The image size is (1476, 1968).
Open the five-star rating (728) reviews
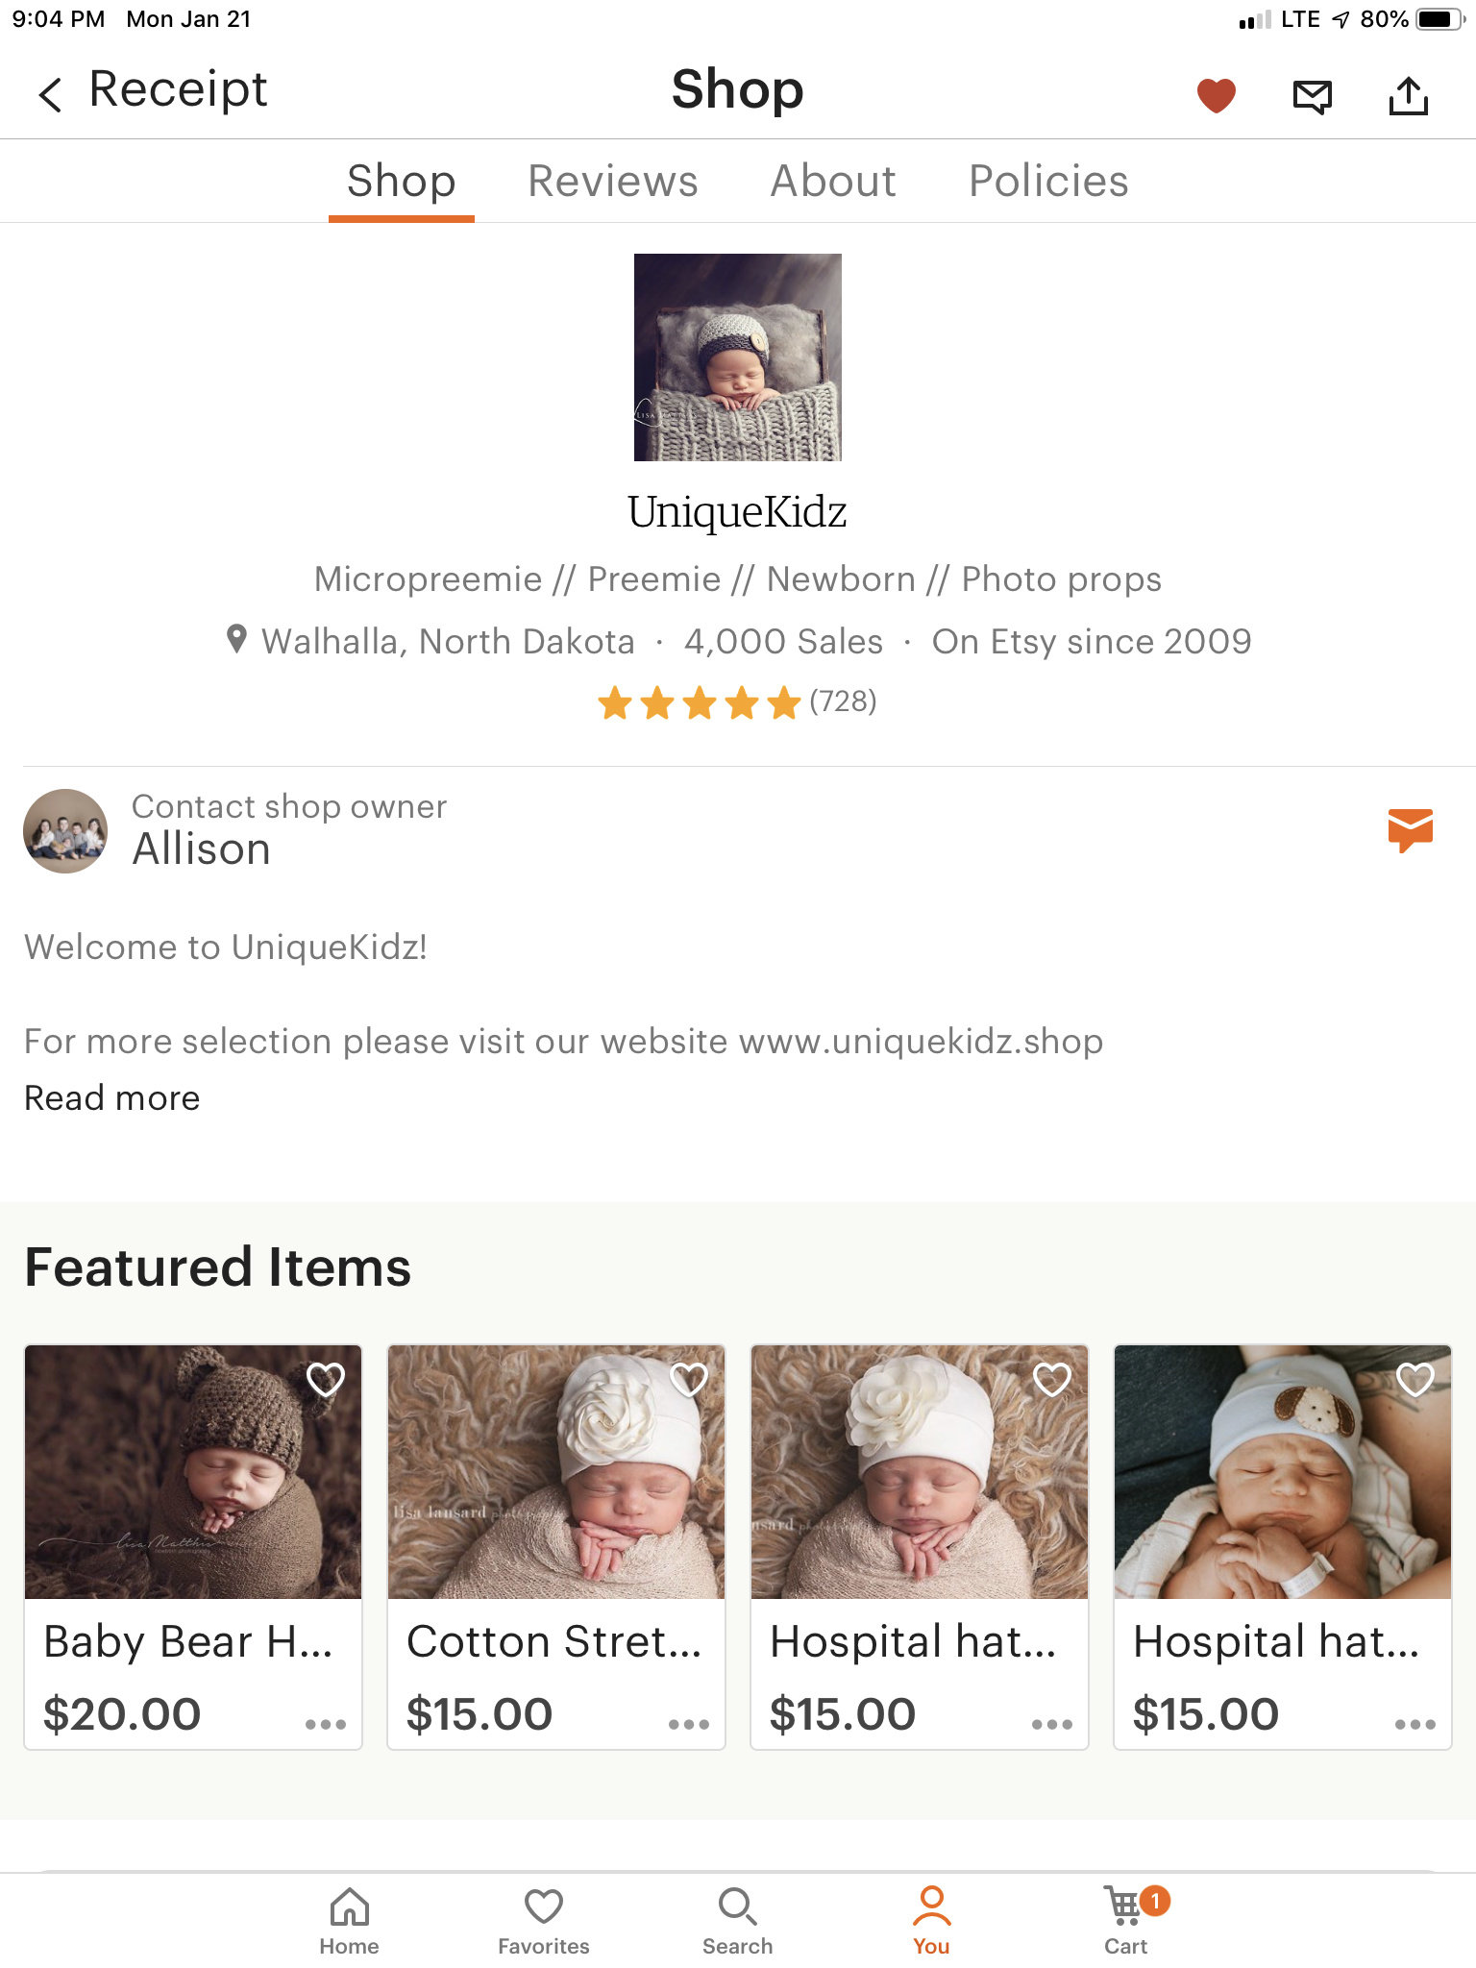(737, 702)
